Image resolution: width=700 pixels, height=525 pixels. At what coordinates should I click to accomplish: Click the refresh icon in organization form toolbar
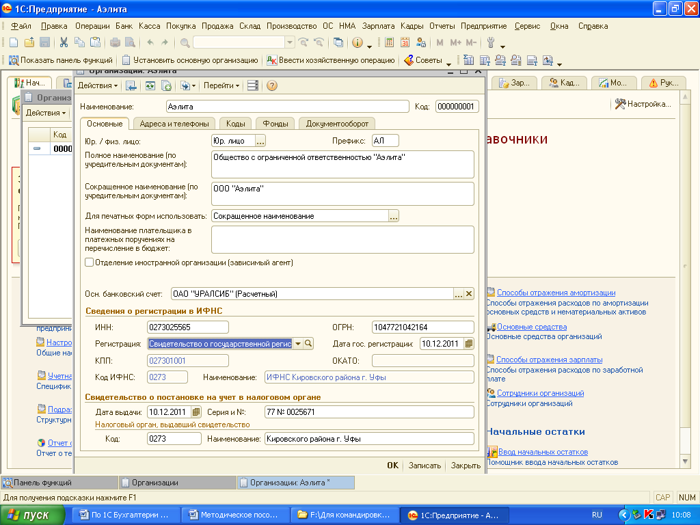point(150,85)
